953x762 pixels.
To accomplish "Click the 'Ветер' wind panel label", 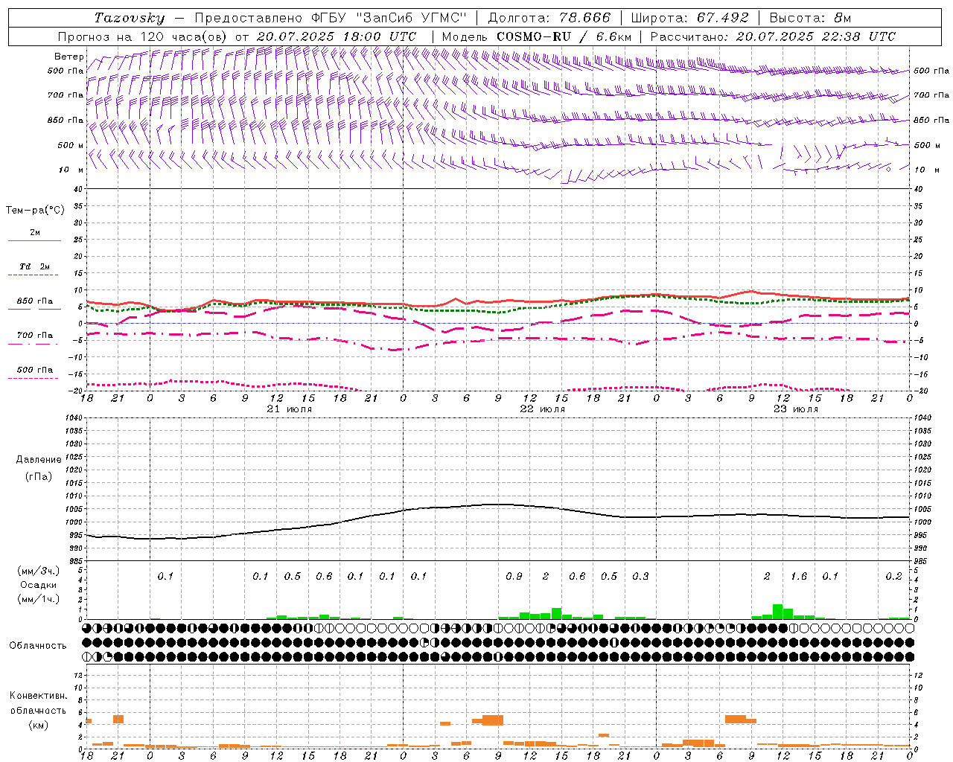I will (x=68, y=57).
